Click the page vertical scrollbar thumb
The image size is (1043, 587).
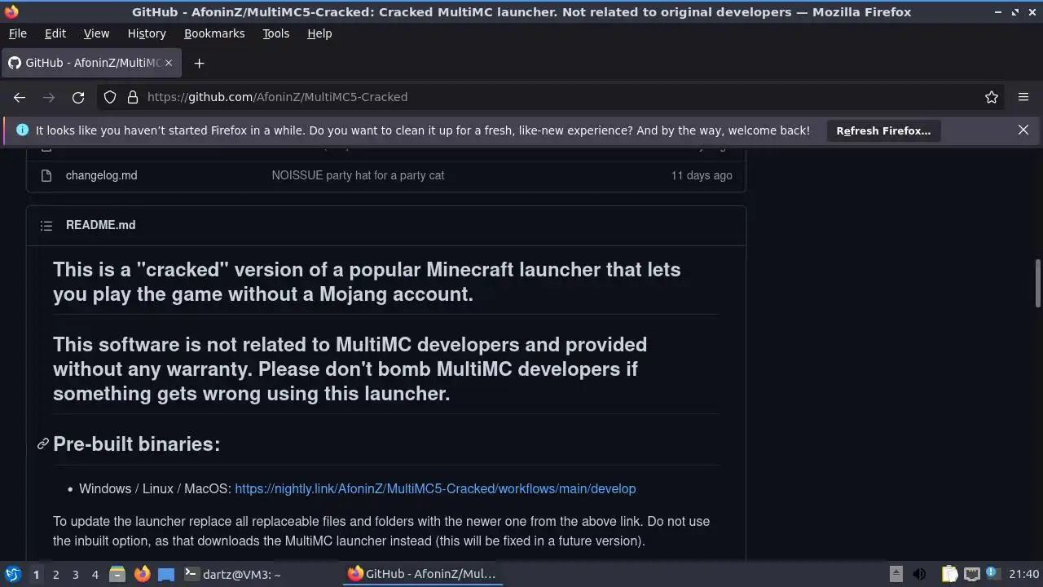[x=1037, y=283]
